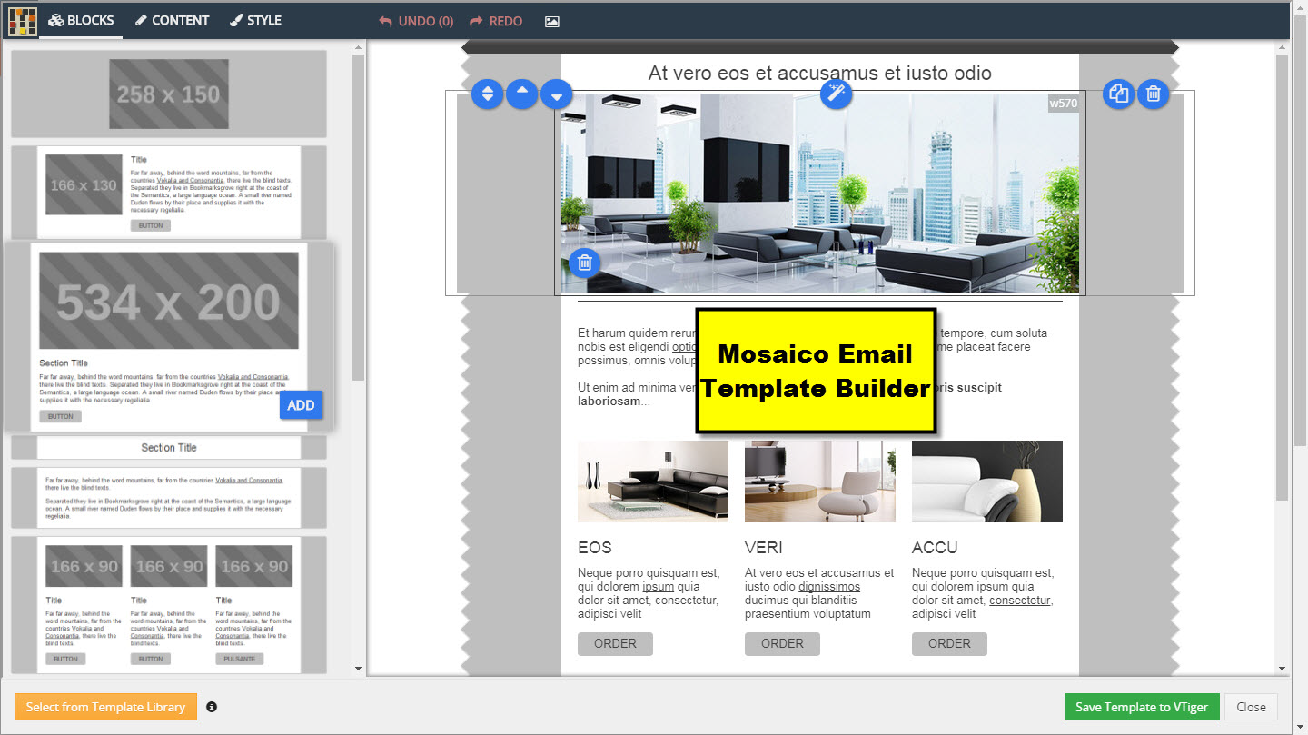
Task: Click the EOS column title
Action: click(x=595, y=548)
